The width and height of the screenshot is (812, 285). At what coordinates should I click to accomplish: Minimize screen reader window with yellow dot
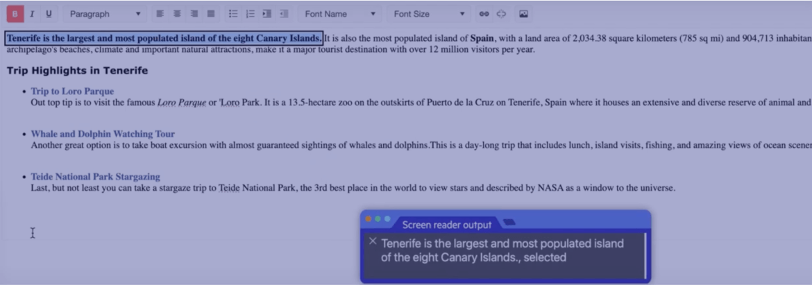point(378,219)
